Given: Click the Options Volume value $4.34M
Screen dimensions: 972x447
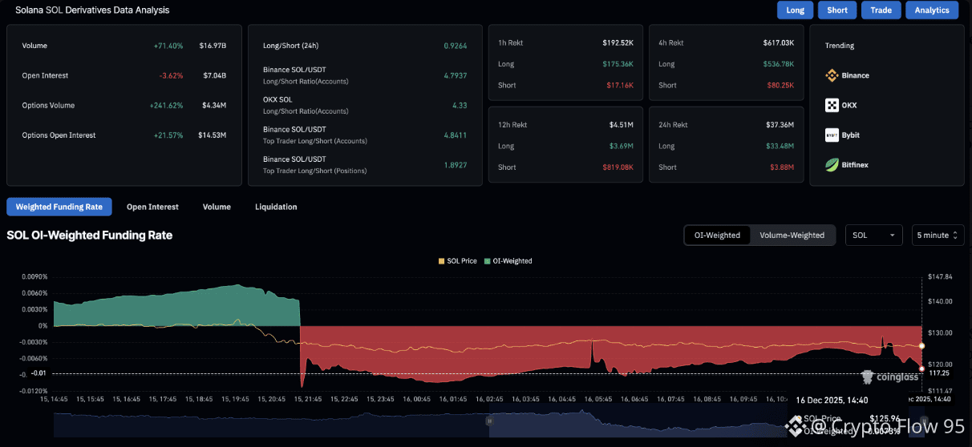Looking at the screenshot, I should tap(213, 106).
